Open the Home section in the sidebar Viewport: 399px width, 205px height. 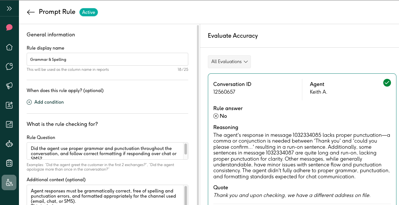pyautogui.click(x=9, y=47)
